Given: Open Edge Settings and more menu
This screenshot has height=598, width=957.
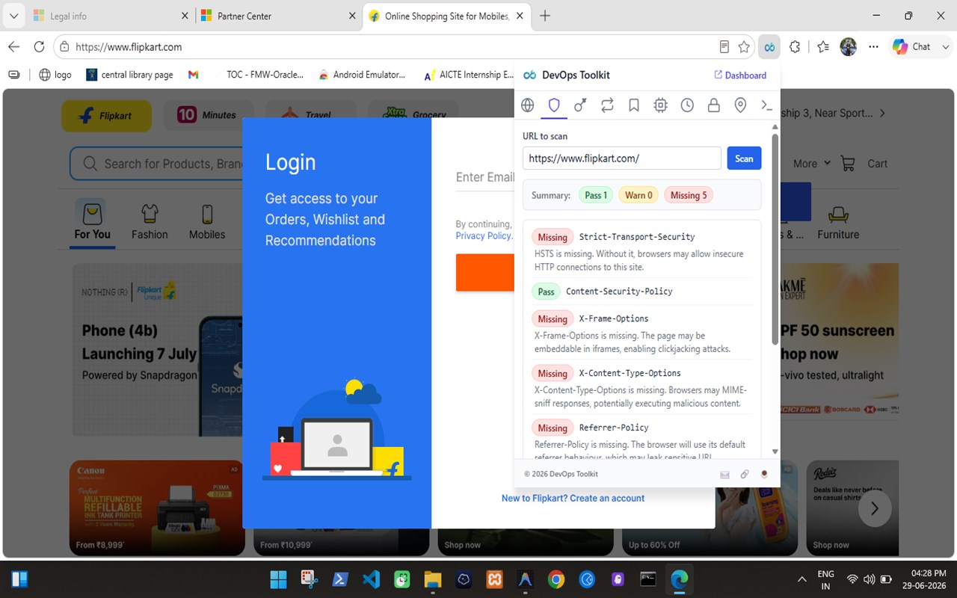Looking at the screenshot, I should [x=873, y=47].
